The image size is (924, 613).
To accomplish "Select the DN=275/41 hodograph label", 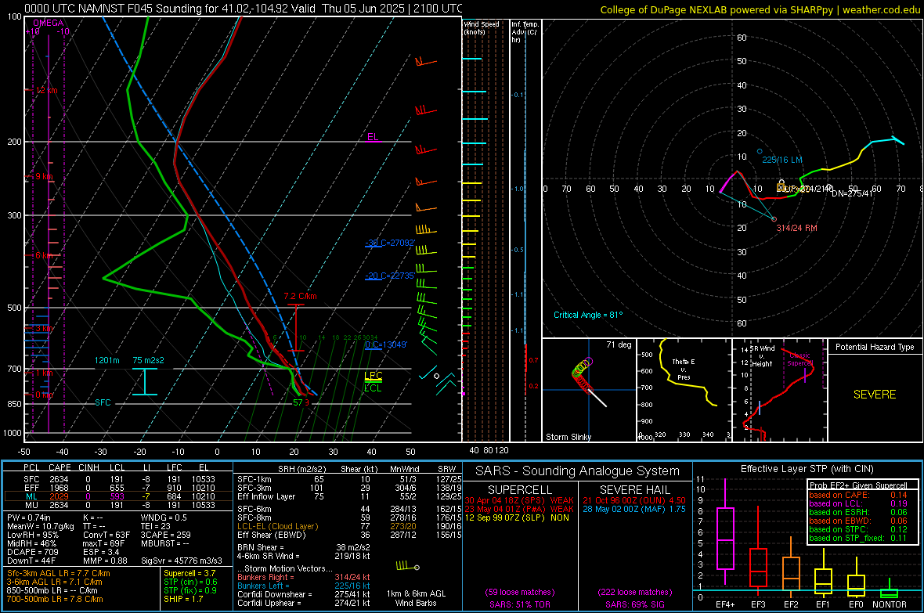I will (851, 193).
